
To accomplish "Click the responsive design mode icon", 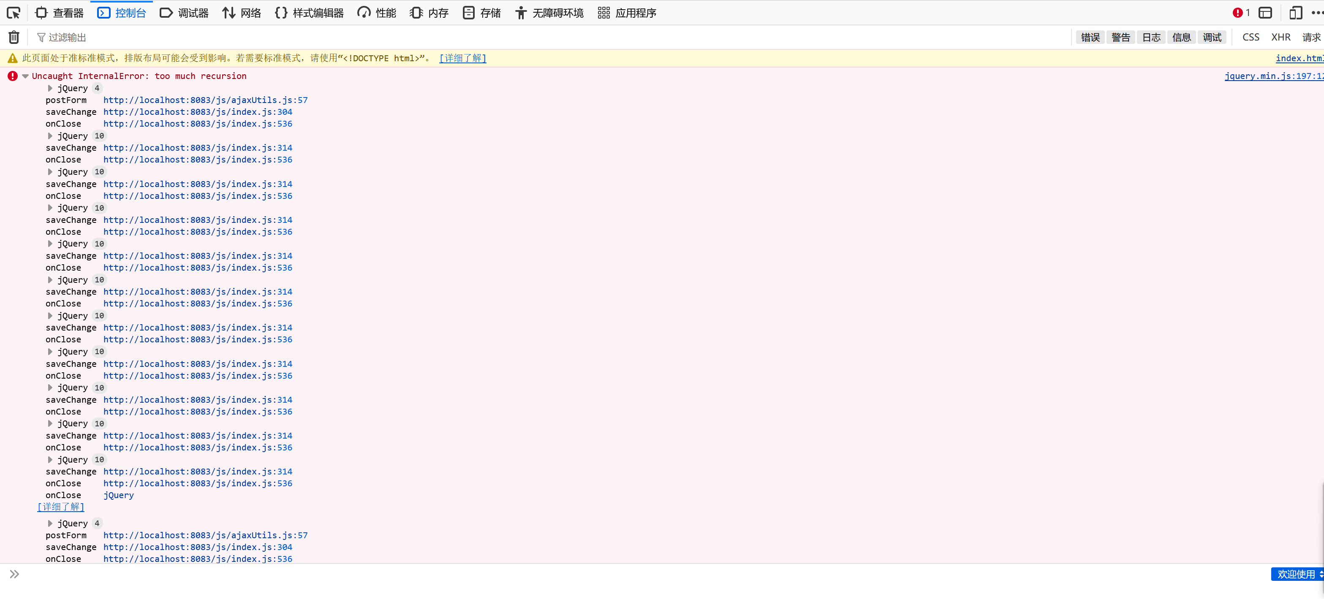I will (1295, 13).
